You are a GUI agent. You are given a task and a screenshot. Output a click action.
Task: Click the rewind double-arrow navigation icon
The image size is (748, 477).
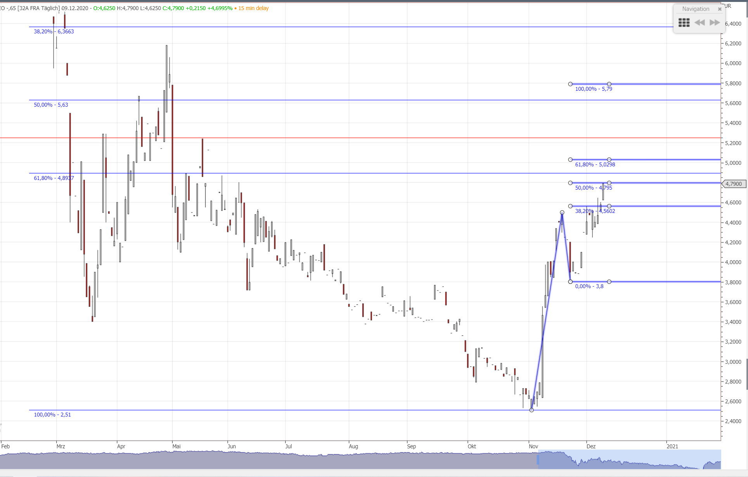[700, 22]
